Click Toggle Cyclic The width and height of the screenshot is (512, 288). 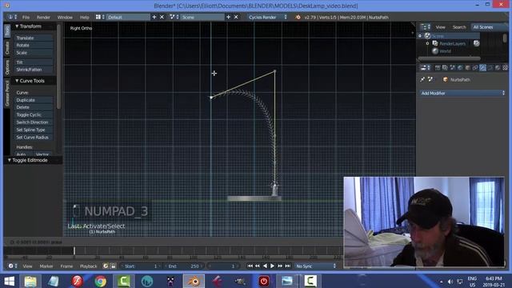point(34,114)
